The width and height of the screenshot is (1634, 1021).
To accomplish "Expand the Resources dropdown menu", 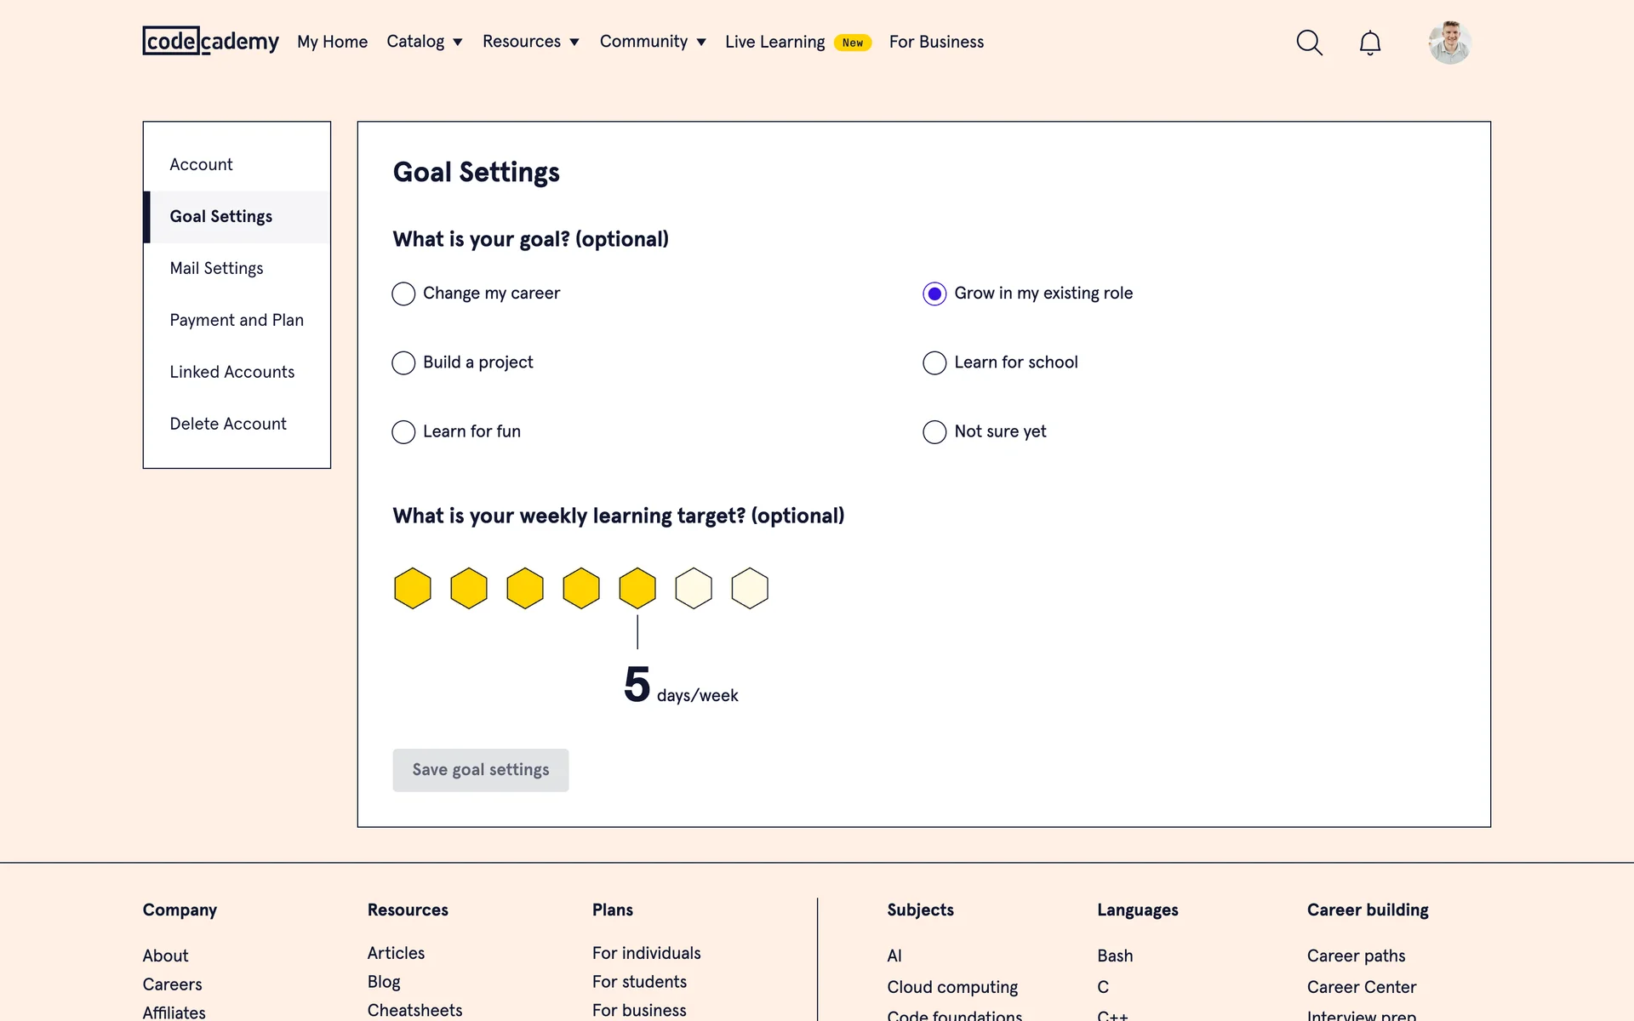I will (530, 42).
